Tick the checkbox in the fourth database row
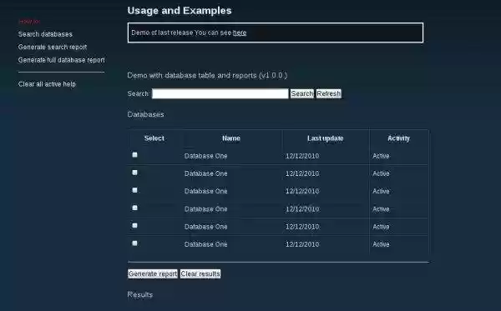Image resolution: width=501 pixels, height=311 pixels. click(x=134, y=208)
